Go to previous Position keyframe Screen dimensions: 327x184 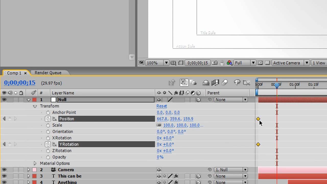4,119
